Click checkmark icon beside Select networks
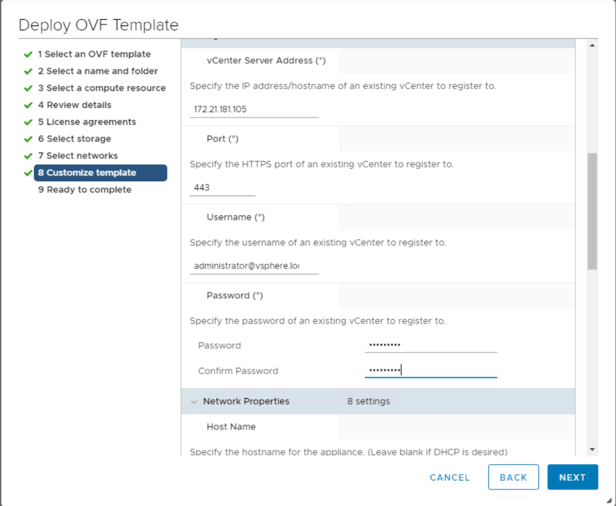The image size is (616, 506). click(29, 156)
